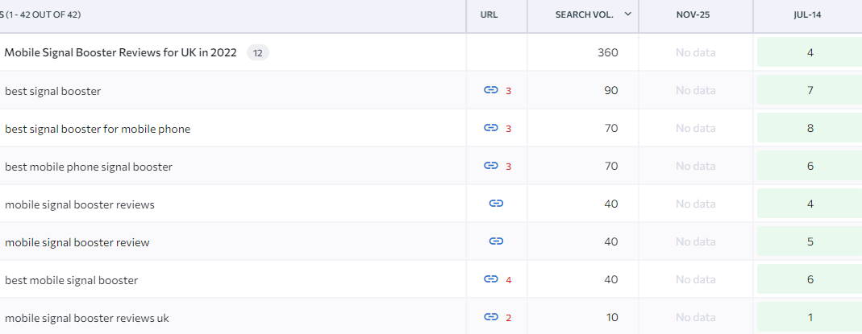Click link icon for best mobile phone signal booster

(491, 166)
